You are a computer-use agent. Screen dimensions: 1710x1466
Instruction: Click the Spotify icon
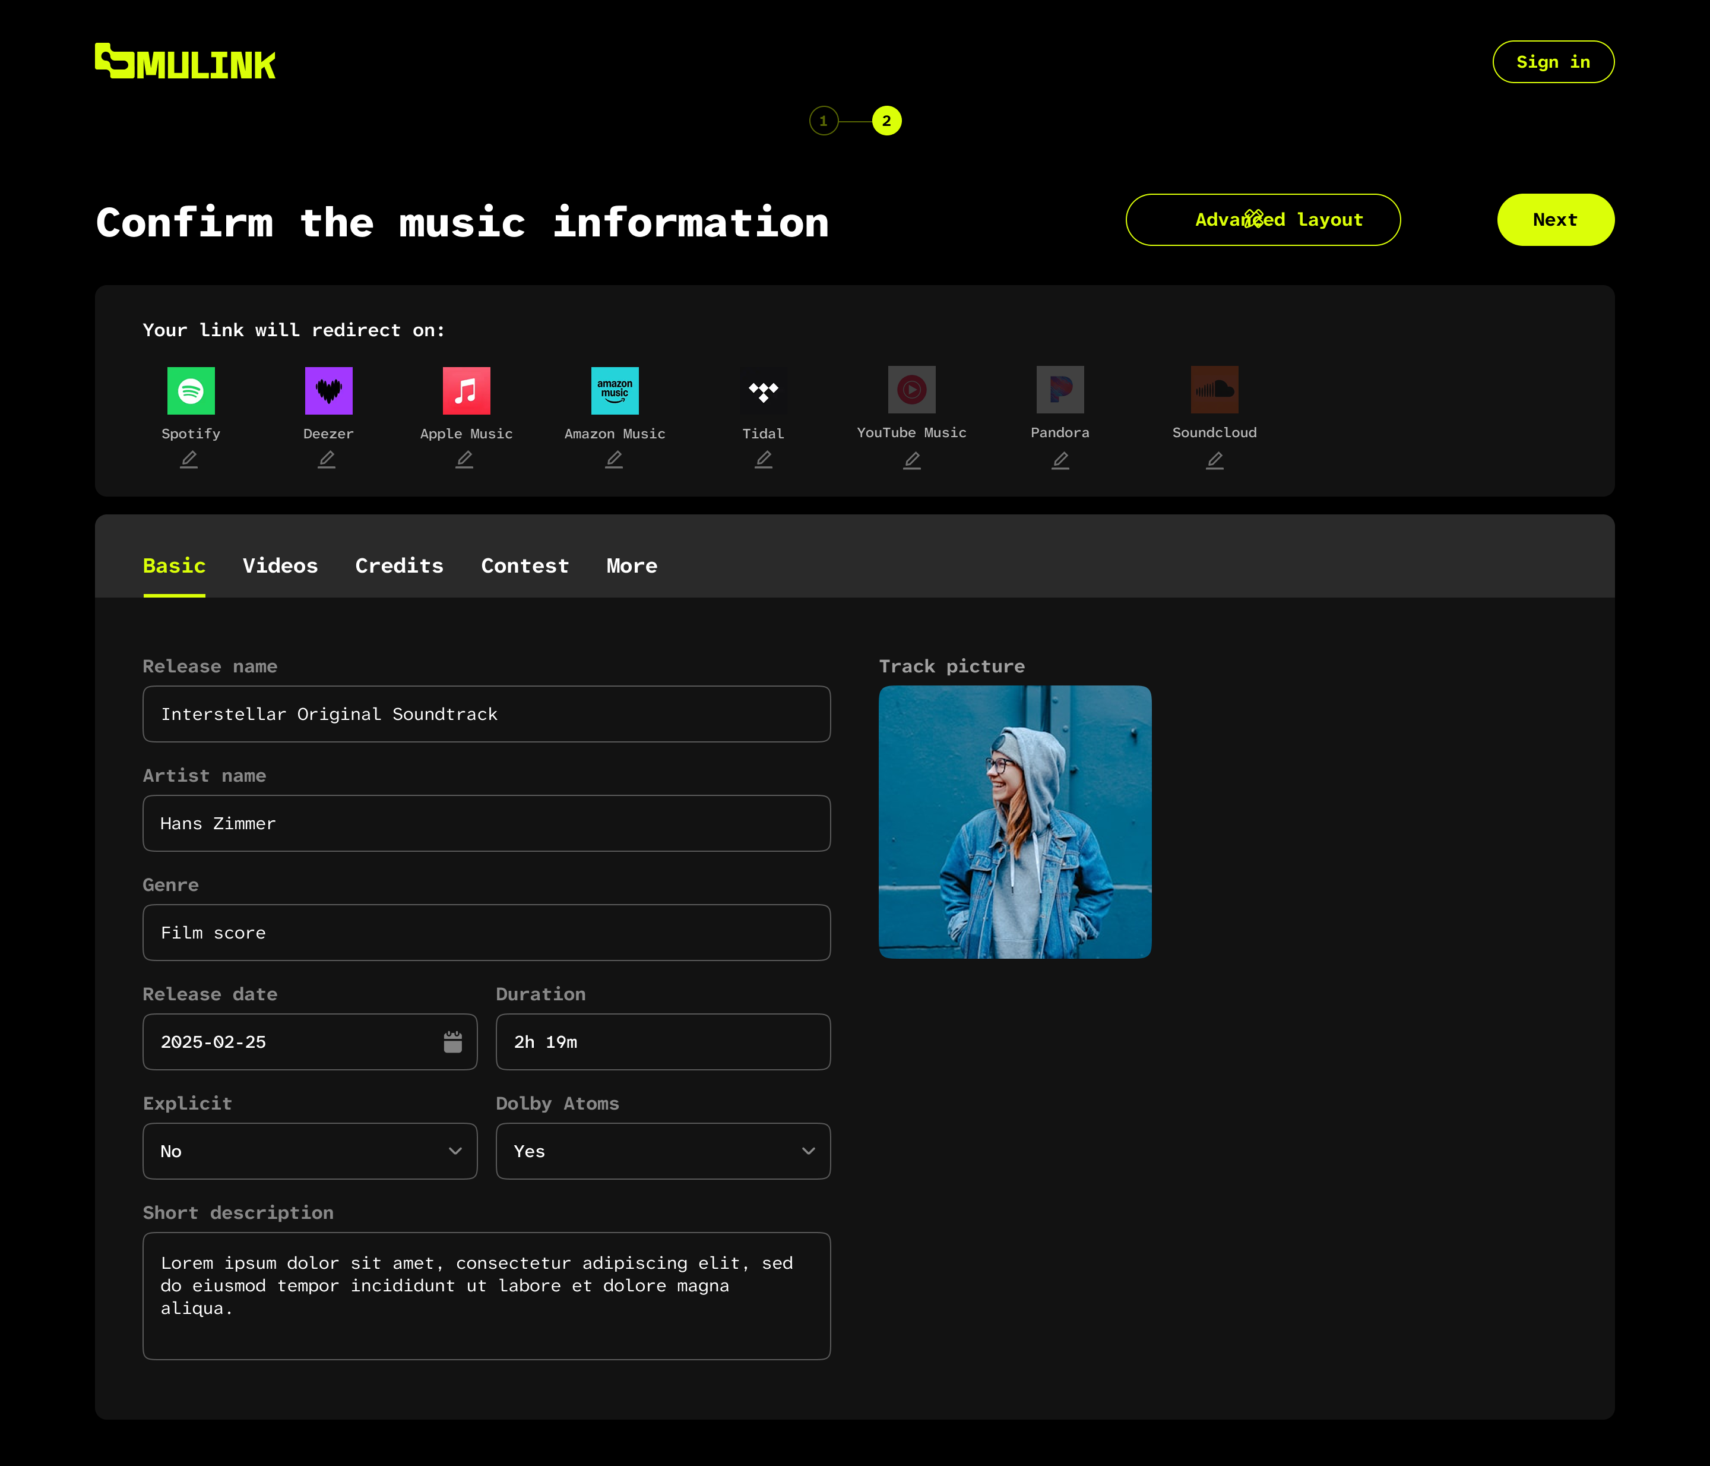pos(191,390)
